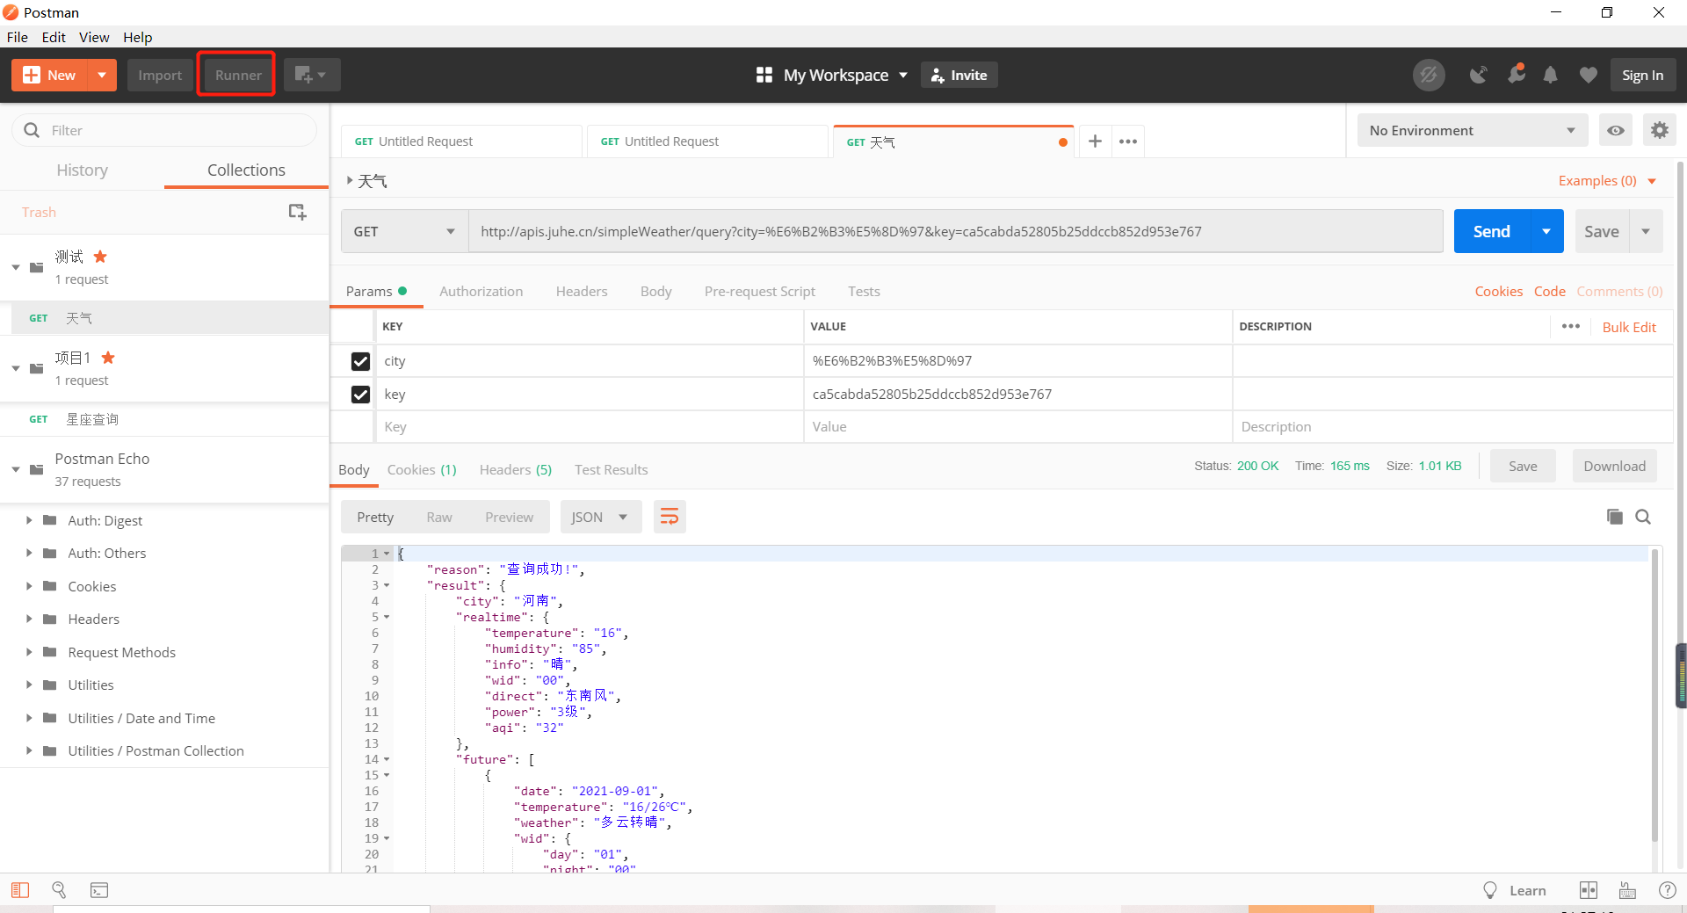This screenshot has width=1687, height=913.
Task: Open the new window icon dropdown
Action: [x=311, y=75]
